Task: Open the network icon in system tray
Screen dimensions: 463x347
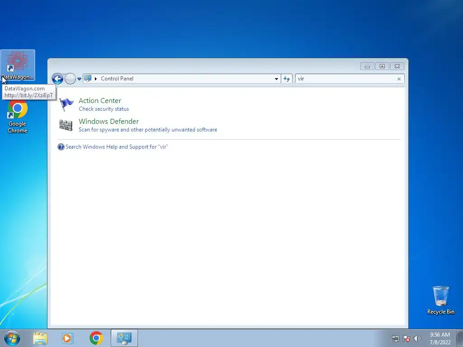Action: tap(395, 338)
